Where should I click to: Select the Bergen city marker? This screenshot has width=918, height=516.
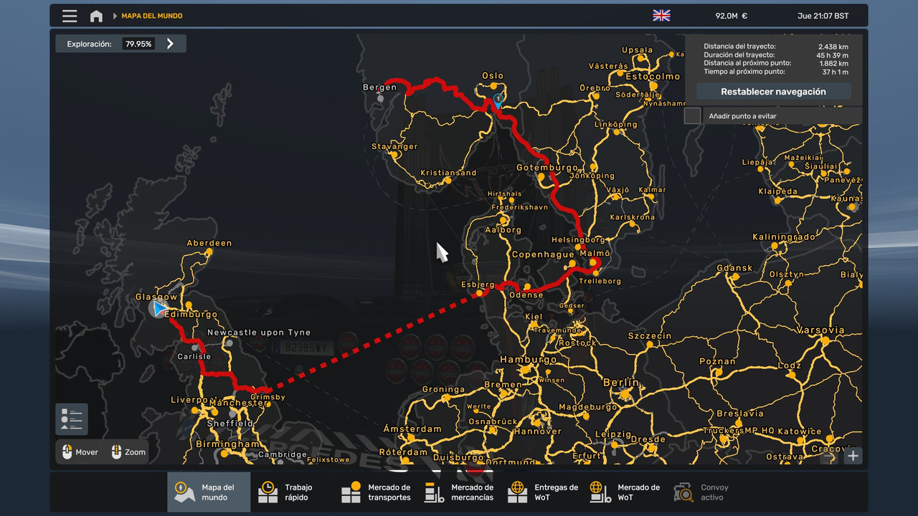(380, 98)
